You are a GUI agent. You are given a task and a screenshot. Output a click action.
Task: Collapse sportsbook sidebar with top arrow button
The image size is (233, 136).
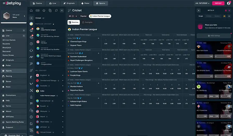(x=62, y=10)
